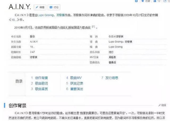Jump to 3 歌曲鉴赏 in the contents

(40, 89)
